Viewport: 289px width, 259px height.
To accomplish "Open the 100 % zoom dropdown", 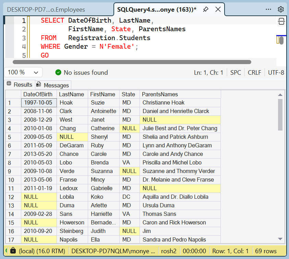I will [x=23, y=72].
